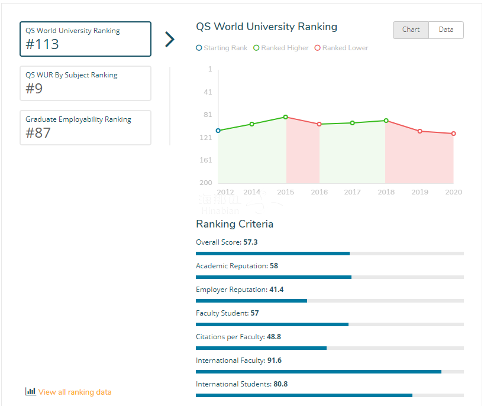The image size is (484, 406).
Task: Click the Citations per Faculty: 48.8 text
Action: pyautogui.click(x=238, y=337)
